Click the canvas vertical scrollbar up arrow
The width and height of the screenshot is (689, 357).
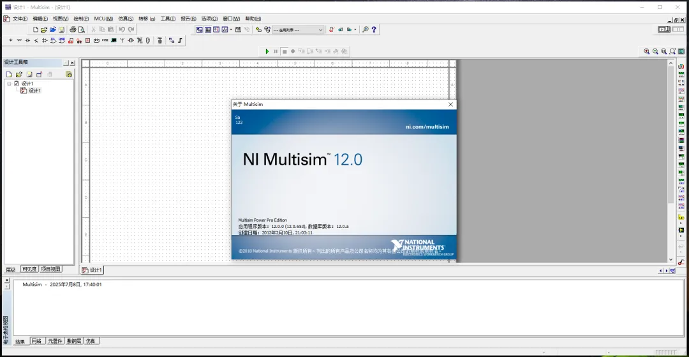[x=670, y=63]
